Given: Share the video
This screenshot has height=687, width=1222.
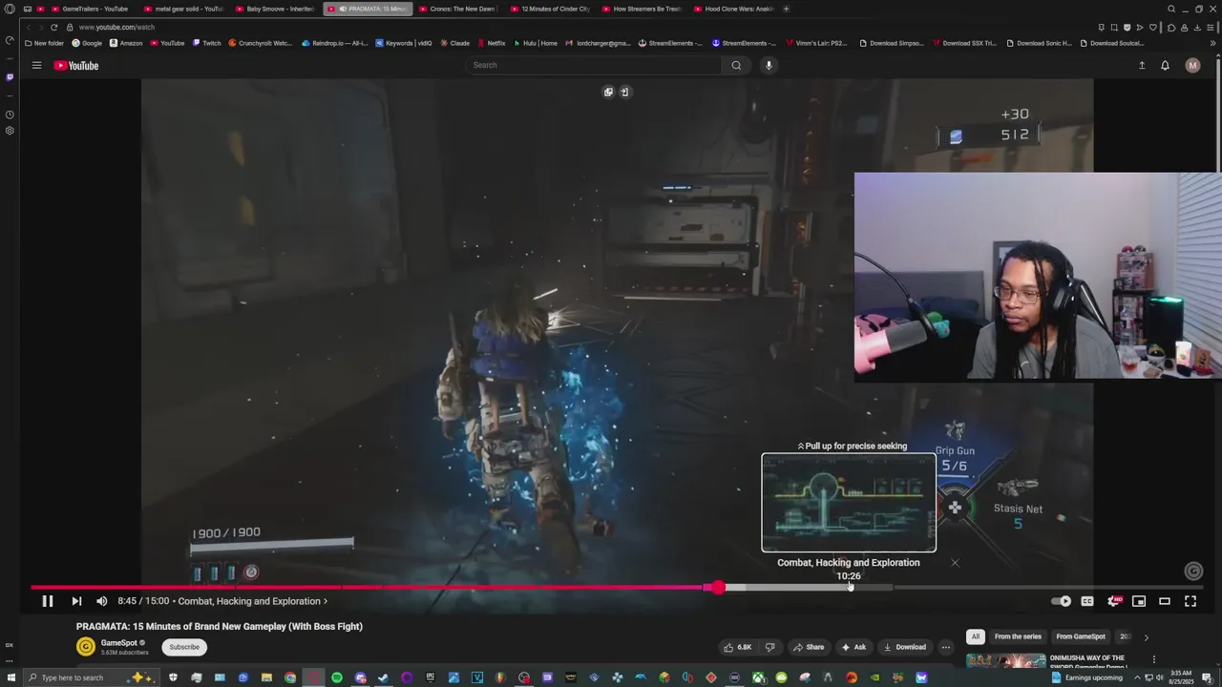Looking at the screenshot, I should coord(808,647).
